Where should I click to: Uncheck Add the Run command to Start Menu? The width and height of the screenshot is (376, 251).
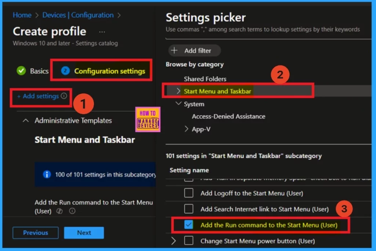pos(189,225)
